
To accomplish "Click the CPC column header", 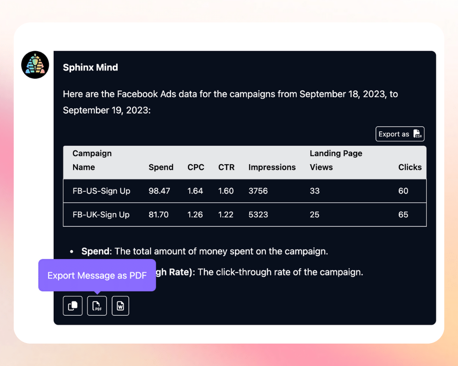I will tap(196, 167).
